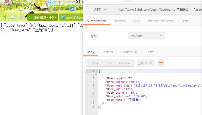The width and height of the screenshot is (202, 115).
Task: Select the request Headers tab
Action: pos(120,21)
